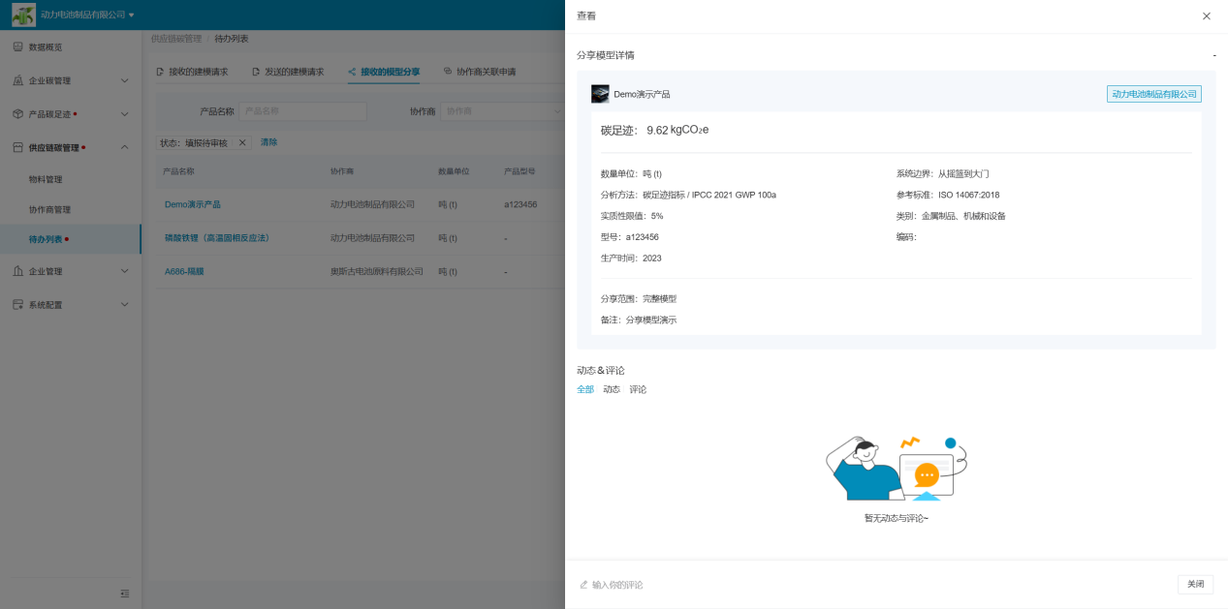The height and width of the screenshot is (609, 1228).
Task: Open the company switcher dropdown
Action: (131, 15)
